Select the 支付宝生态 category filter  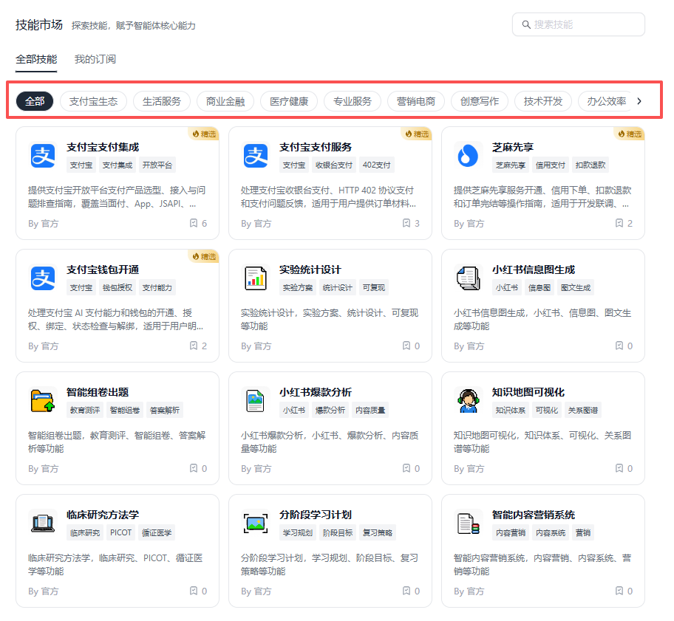93,101
